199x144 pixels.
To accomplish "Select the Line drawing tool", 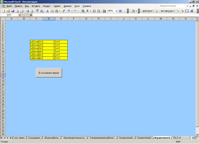I will [178, 11].
